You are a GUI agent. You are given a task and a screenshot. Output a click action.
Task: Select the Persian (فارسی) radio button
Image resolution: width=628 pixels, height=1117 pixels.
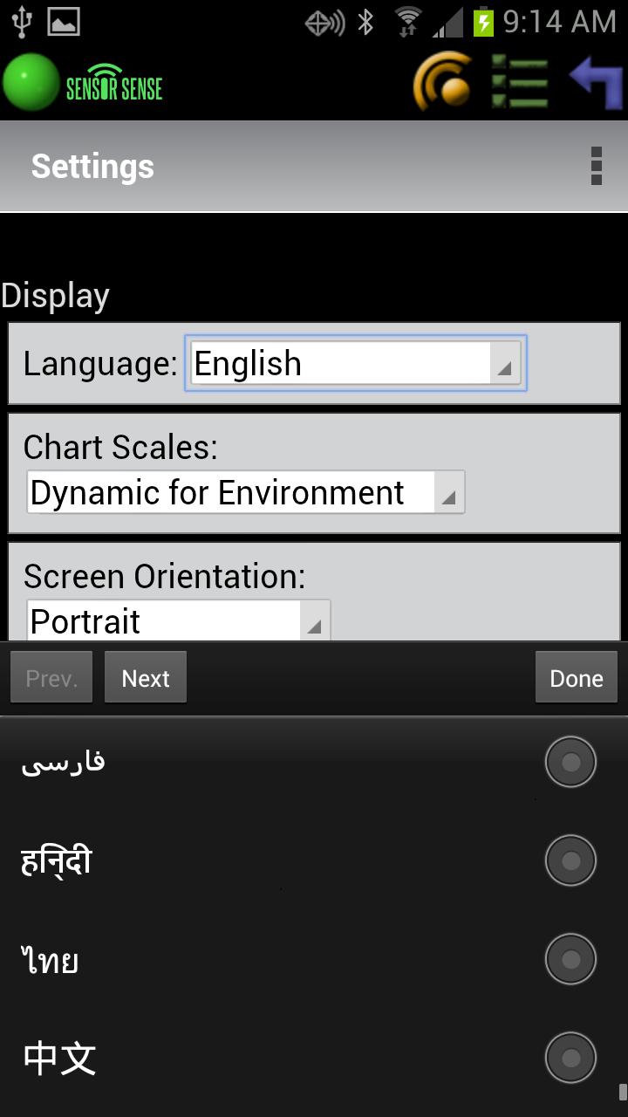click(570, 762)
